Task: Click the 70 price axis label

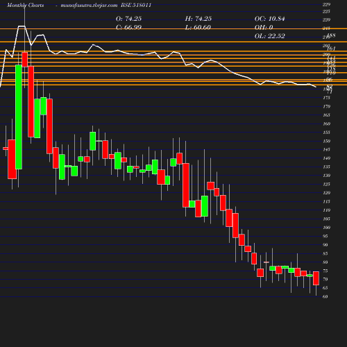Action: coord(325,280)
